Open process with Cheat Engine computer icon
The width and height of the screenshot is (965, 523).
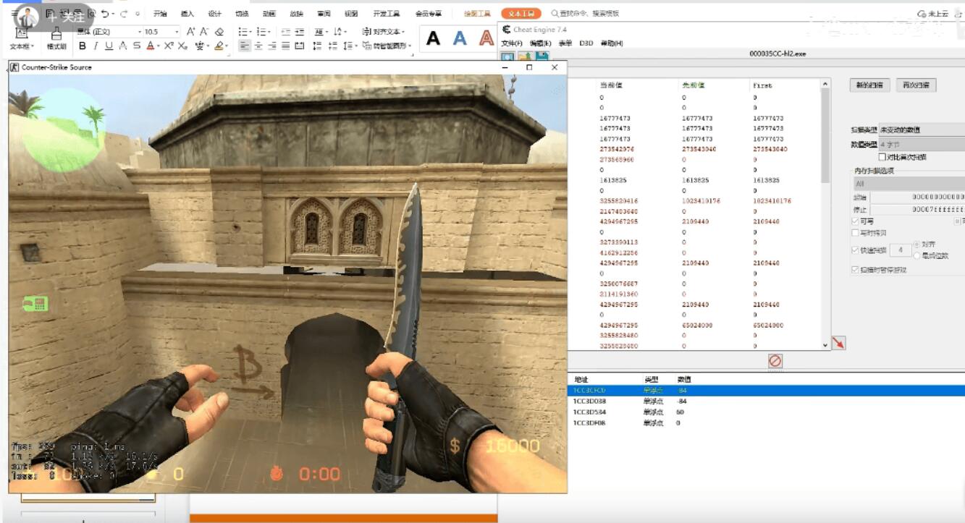pos(507,56)
